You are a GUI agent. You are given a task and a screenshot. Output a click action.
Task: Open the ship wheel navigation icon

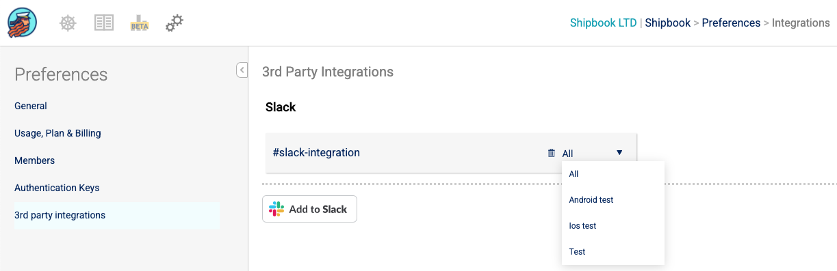coord(68,23)
